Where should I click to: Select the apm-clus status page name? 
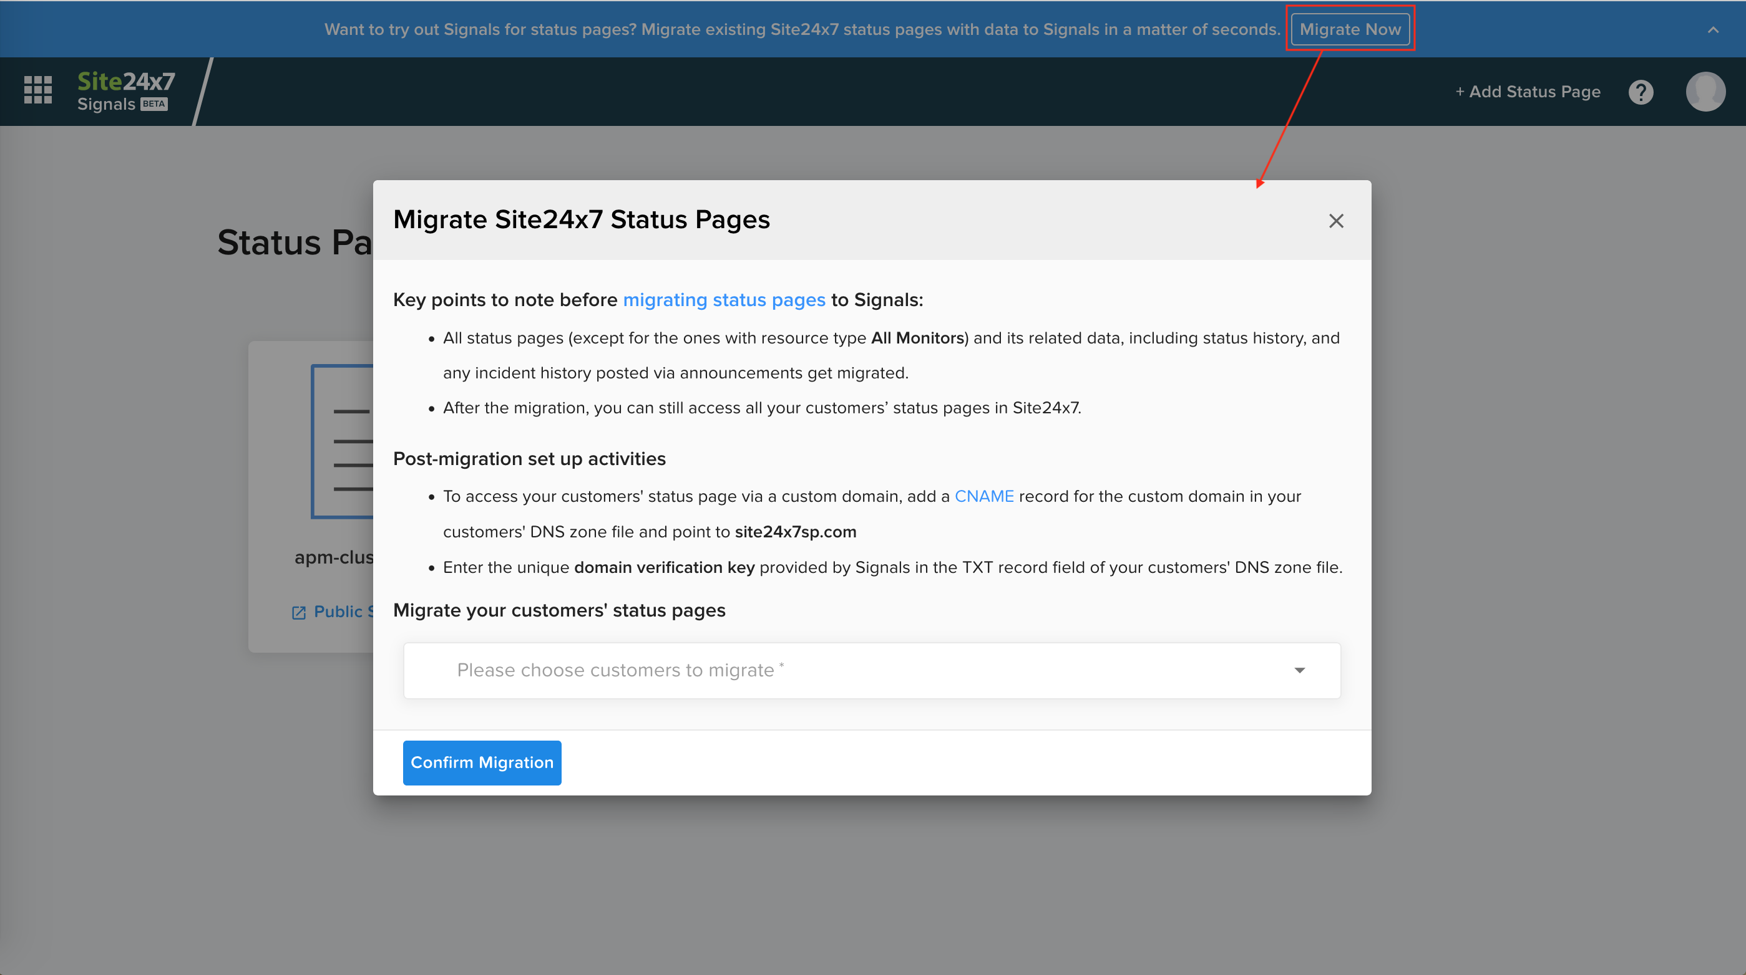[x=333, y=557]
